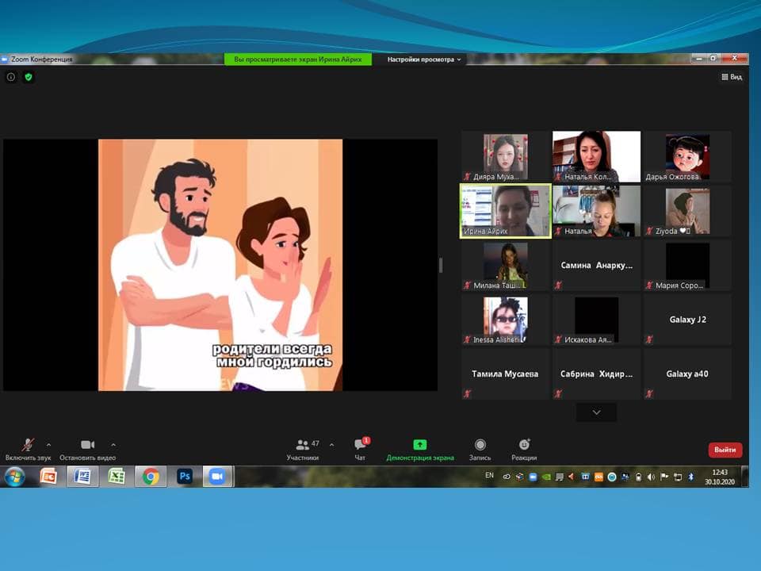Open Excel from the taskbar

pos(117,477)
